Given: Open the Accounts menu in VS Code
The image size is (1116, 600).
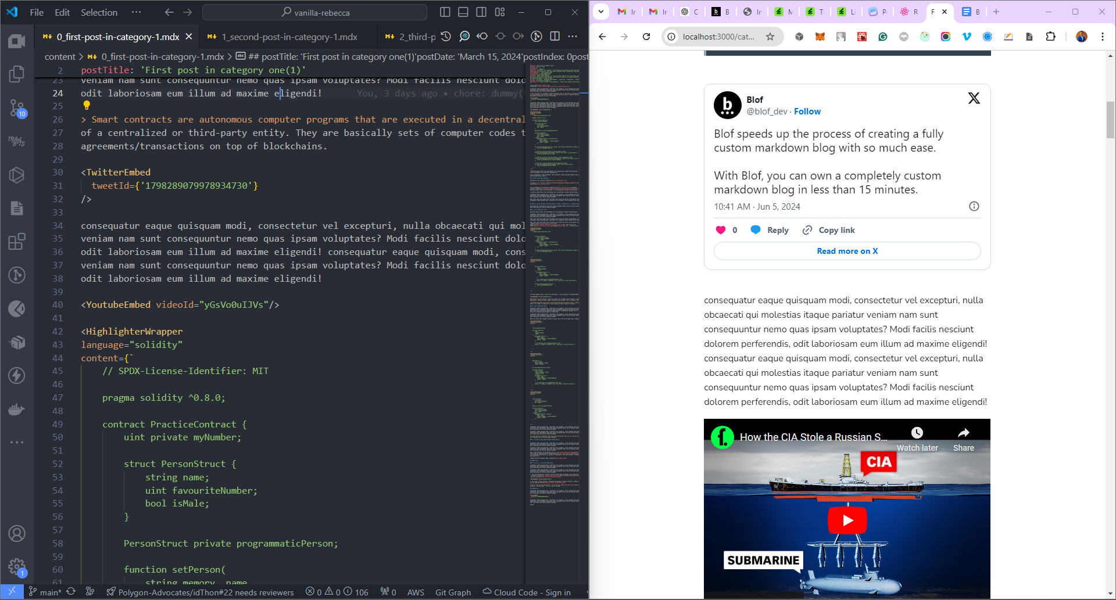Looking at the screenshot, I should (x=17, y=533).
